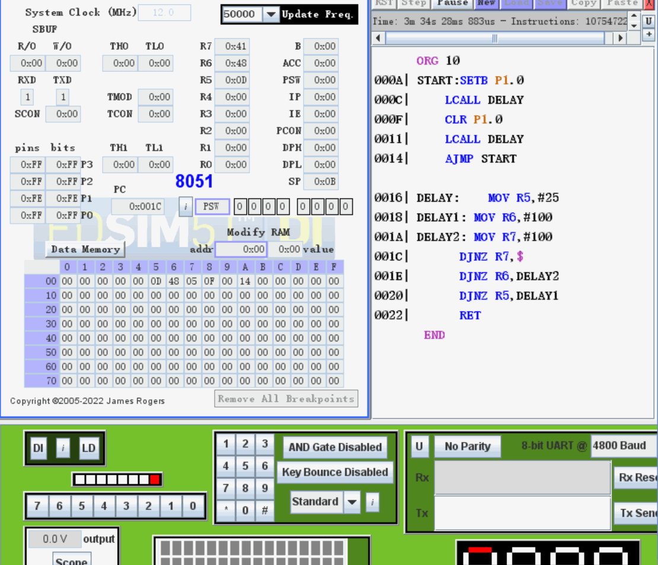Click memory cell value 48 in row 00

[x=174, y=281]
